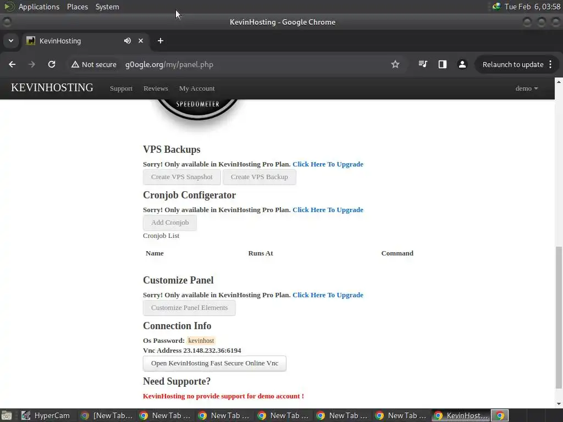563x422 pixels.
Task: Click the demo account support warning text
Action: click(223, 396)
